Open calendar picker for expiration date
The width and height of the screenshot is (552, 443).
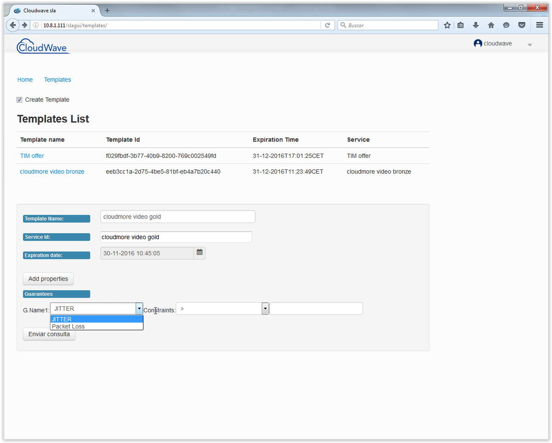200,253
